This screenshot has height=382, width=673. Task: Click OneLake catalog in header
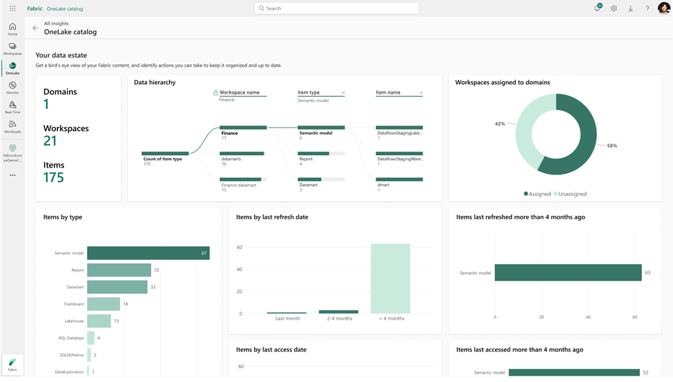[65, 8]
